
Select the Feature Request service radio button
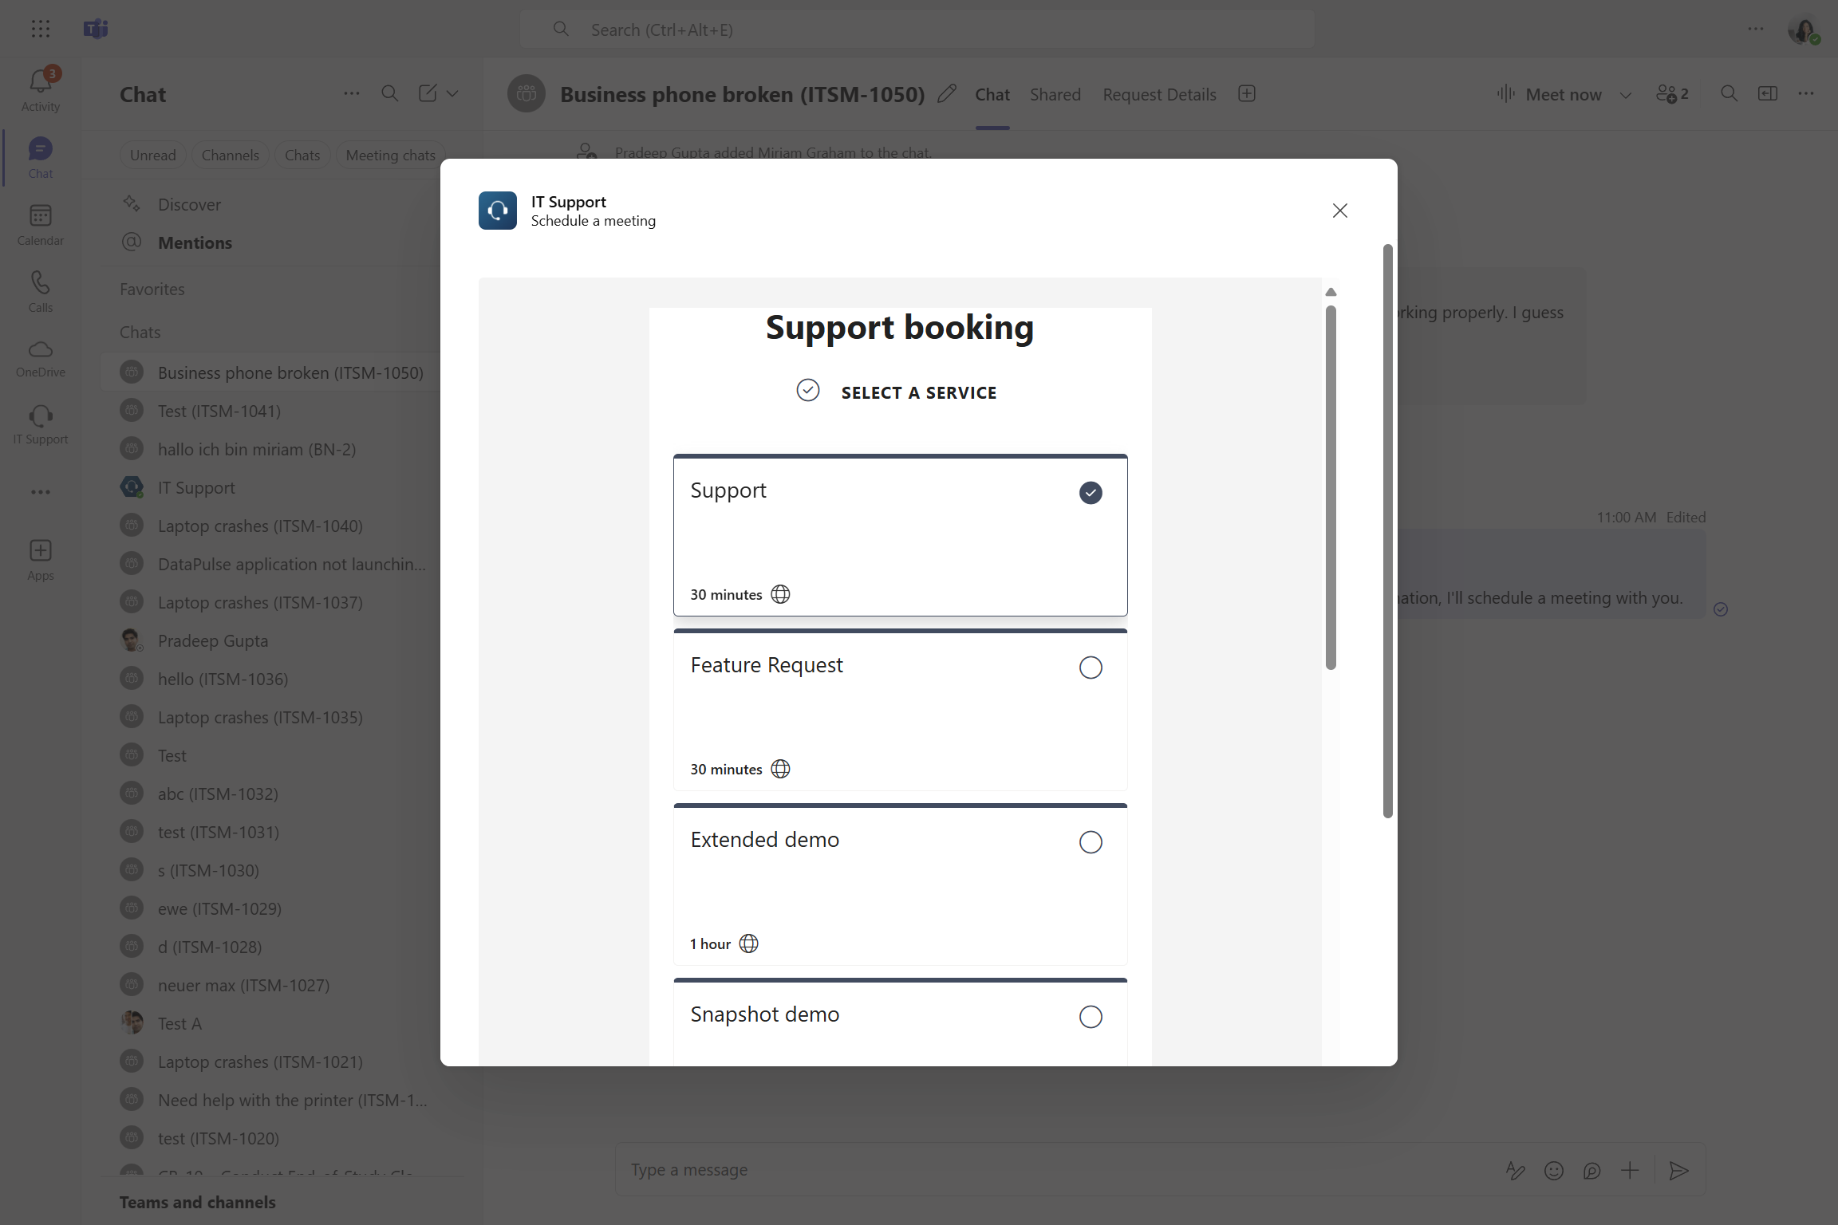tap(1091, 668)
